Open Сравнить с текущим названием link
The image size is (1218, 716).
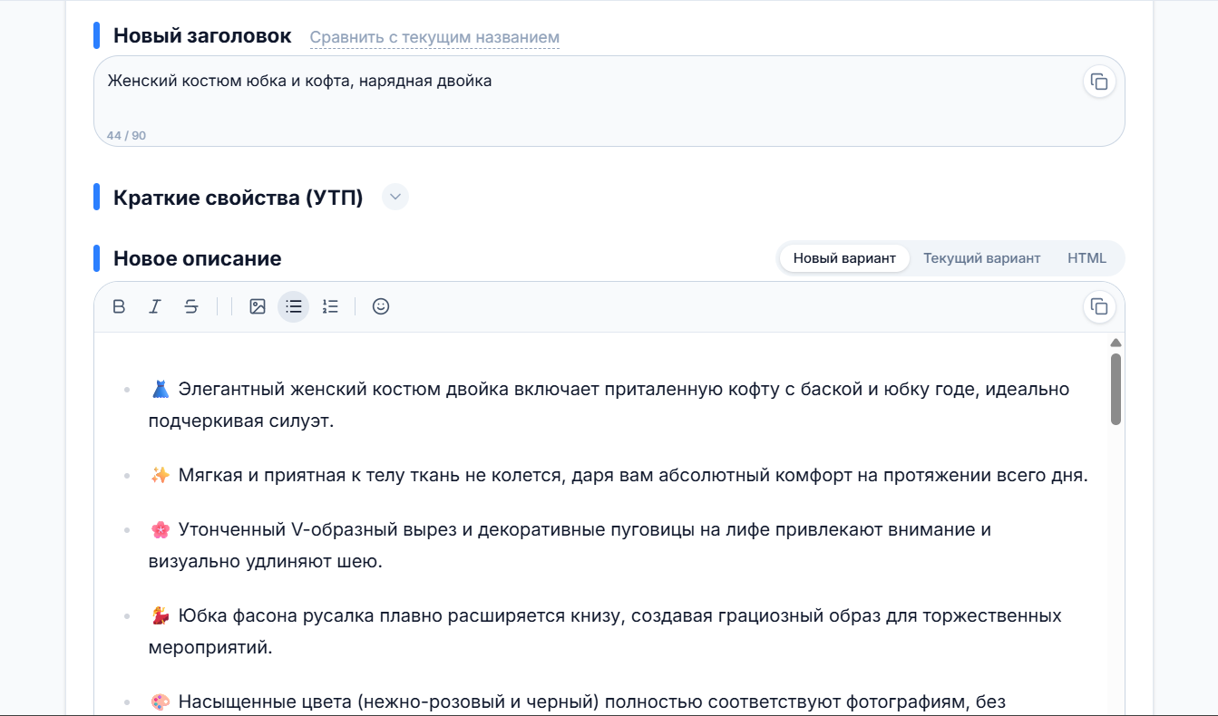(434, 38)
